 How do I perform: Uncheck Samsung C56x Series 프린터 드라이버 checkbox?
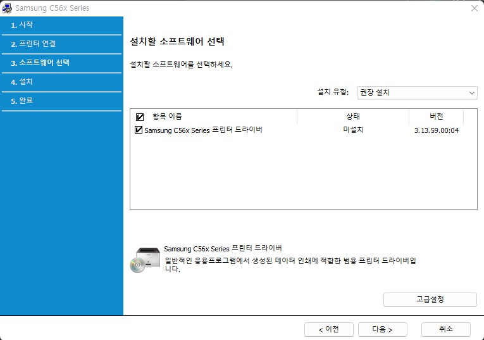click(x=139, y=130)
